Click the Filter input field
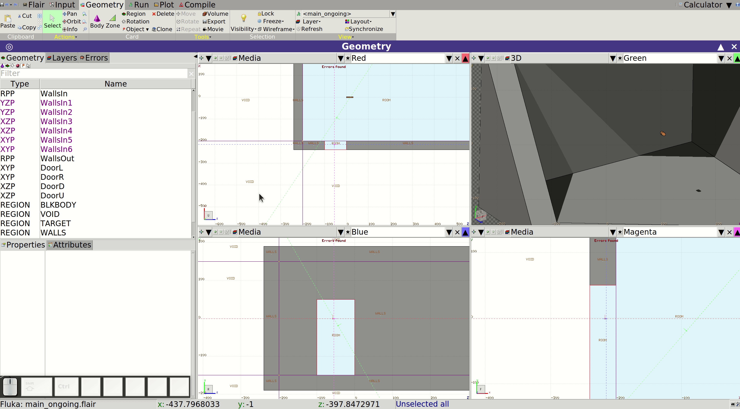This screenshot has height=409, width=740. coord(94,73)
